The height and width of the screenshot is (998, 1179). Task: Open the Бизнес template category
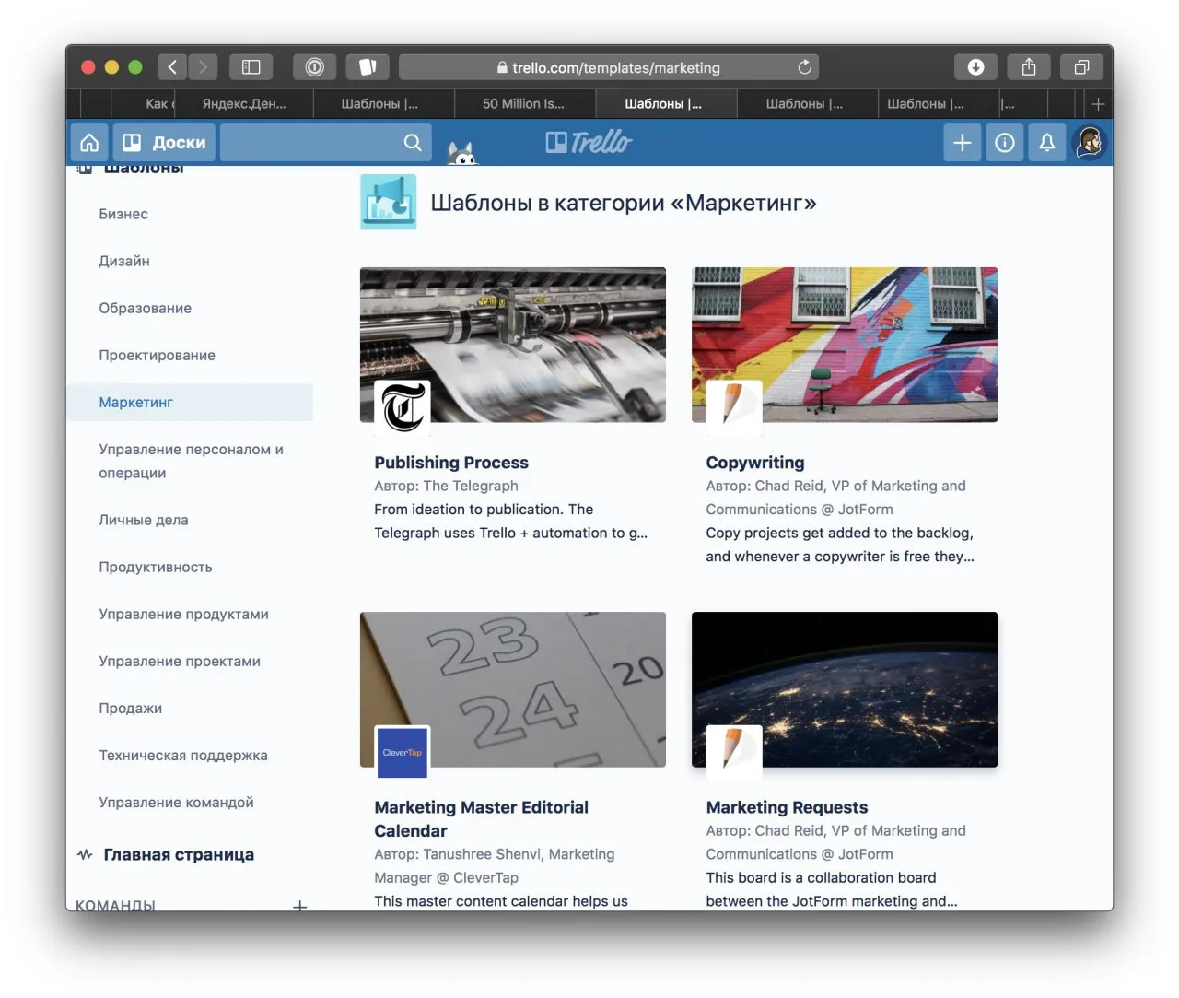click(123, 214)
